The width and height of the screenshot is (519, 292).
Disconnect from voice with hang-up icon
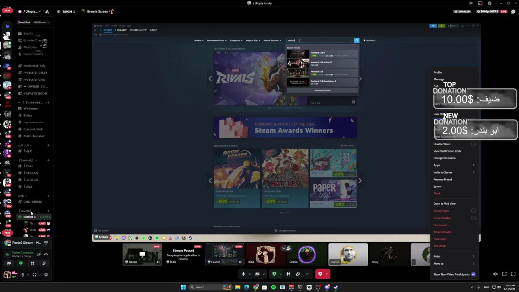tap(46, 254)
